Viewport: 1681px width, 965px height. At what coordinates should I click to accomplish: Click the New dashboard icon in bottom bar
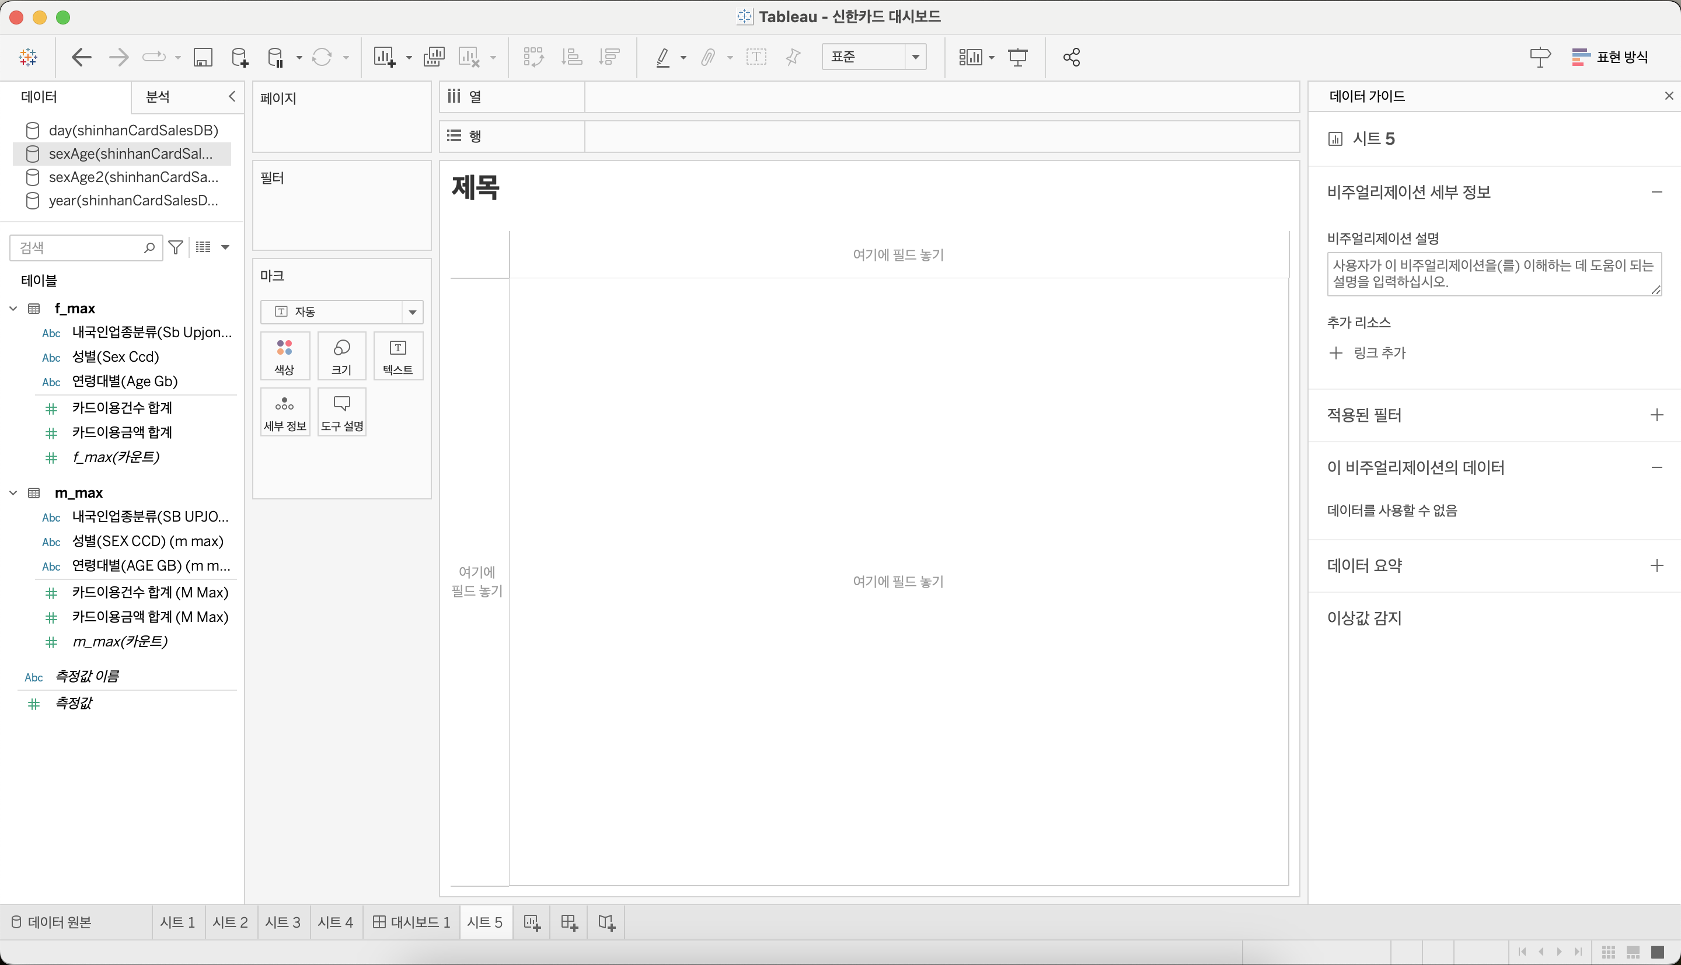pos(570,922)
